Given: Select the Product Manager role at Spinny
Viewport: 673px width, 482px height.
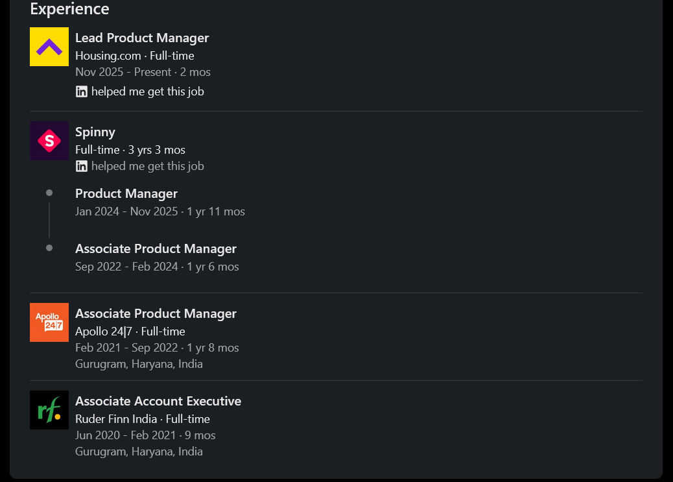Looking at the screenshot, I should pos(126,193).
